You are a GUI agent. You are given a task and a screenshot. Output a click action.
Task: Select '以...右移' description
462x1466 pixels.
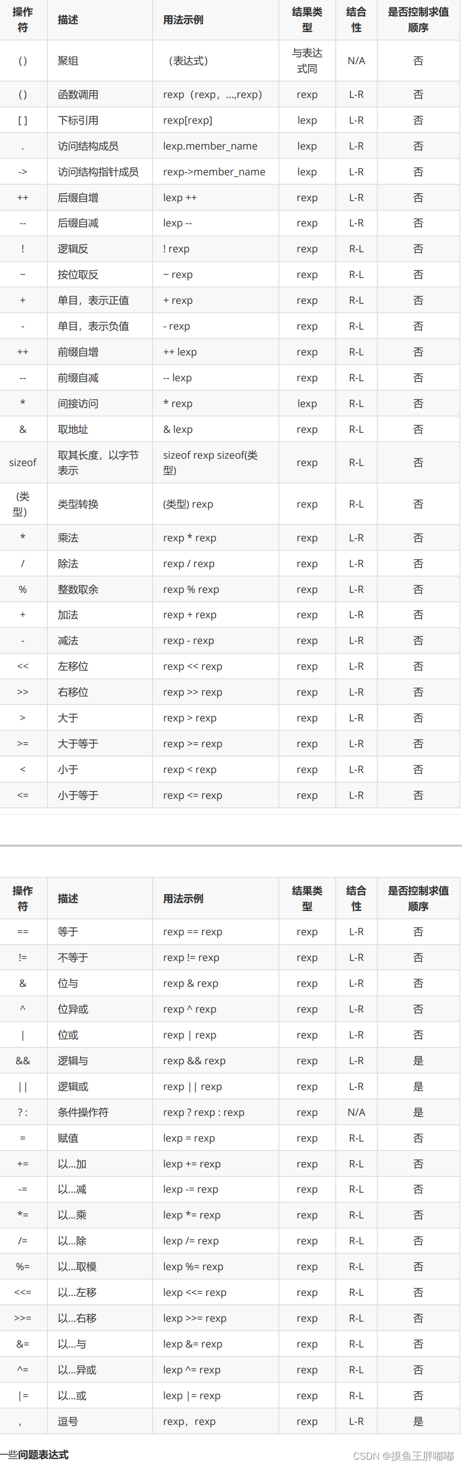pos(77,1318)
